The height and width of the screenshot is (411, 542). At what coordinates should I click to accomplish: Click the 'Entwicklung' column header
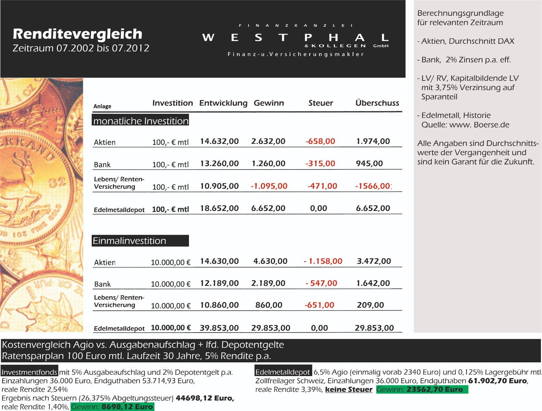coord(223,103)
